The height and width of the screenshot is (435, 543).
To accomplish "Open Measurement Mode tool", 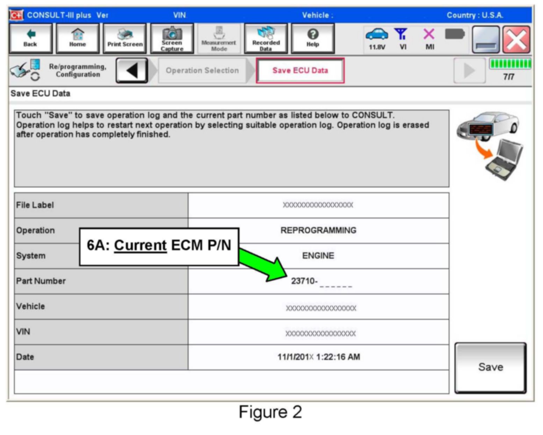I will pos(219,38).
